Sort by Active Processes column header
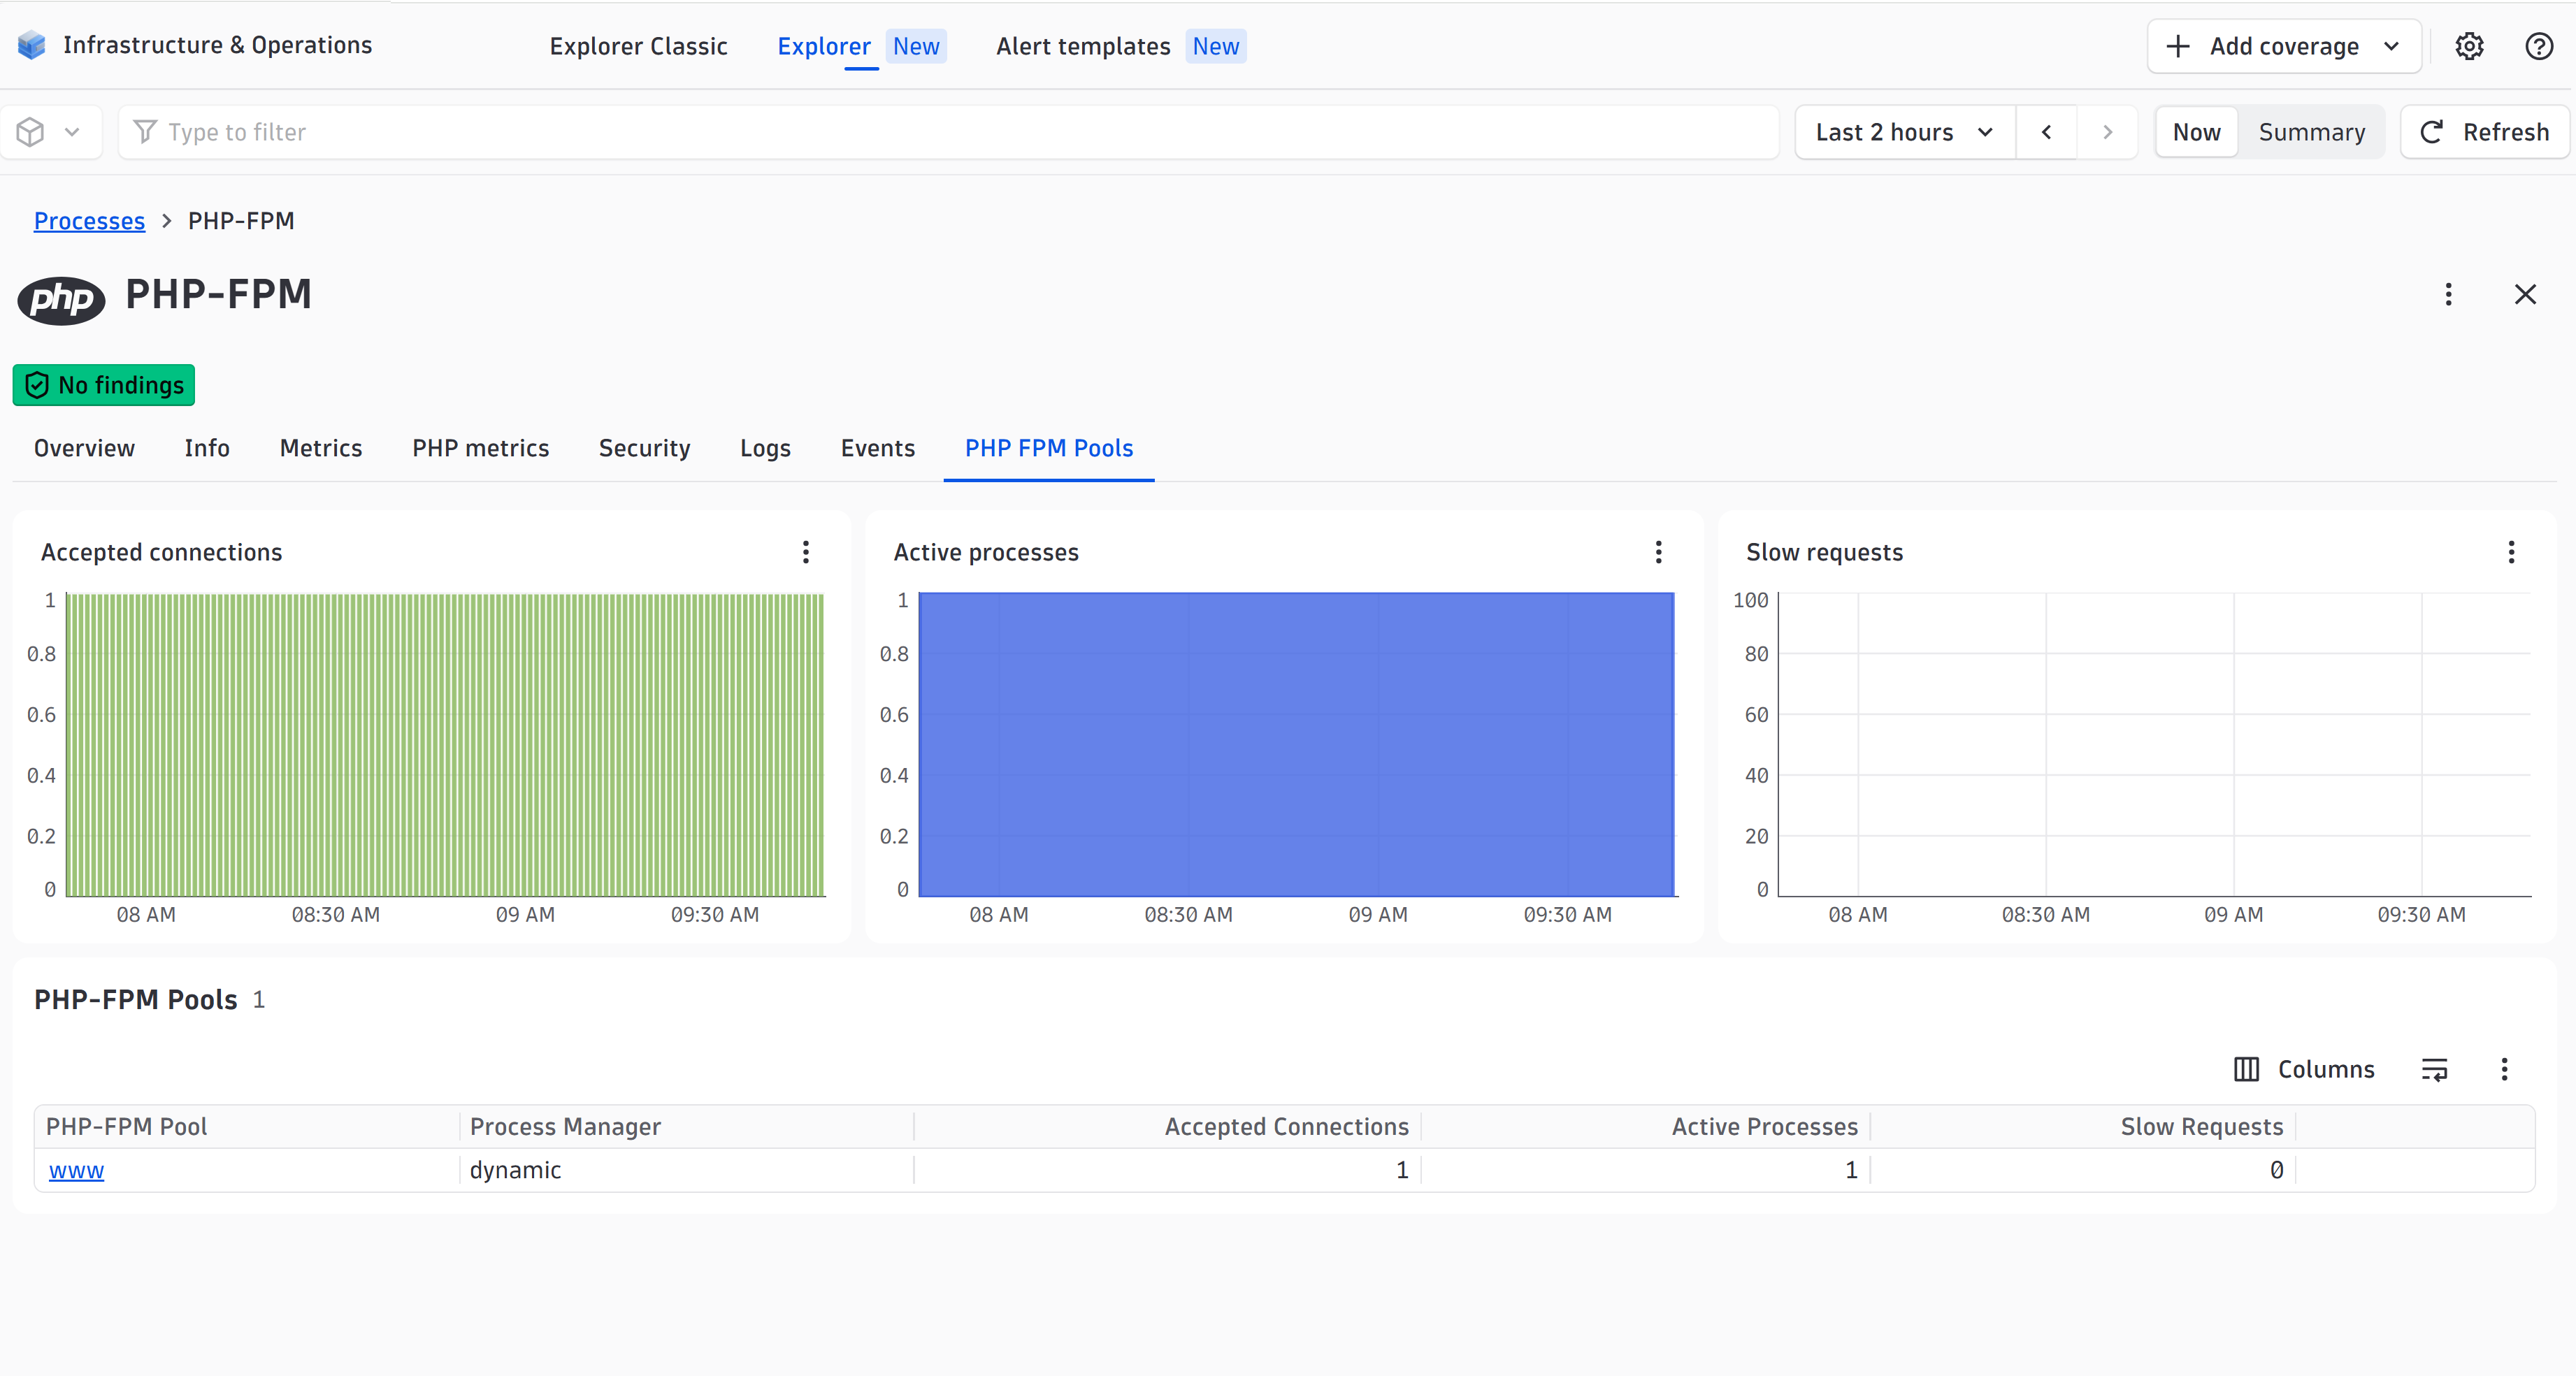Screen dimensions: 2576x1376 [1764, 1127]
